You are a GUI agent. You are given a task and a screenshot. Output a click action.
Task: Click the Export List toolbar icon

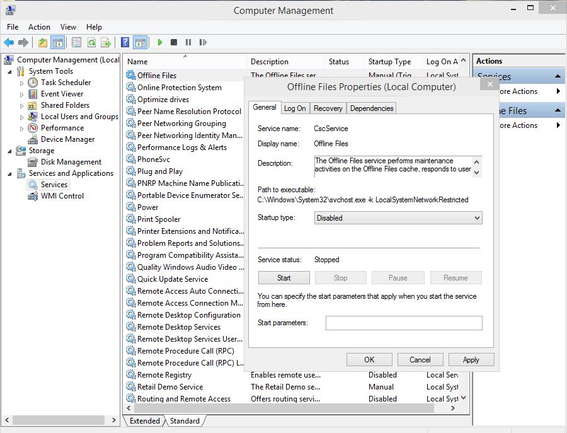tap(106, 43)
